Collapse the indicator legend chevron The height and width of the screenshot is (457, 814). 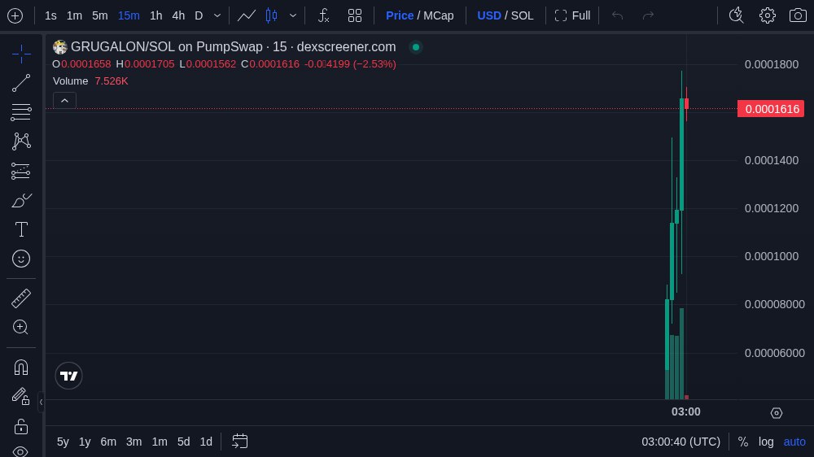coord(65,100)
